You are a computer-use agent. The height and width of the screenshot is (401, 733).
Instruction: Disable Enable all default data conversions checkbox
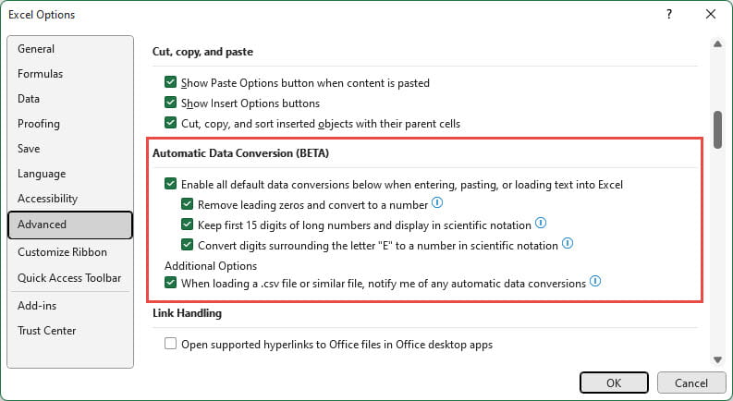(x=170, y=184)
